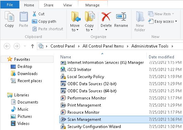Open Documents library
Screen dimensions: 183x130
click(x=28, y=102)
